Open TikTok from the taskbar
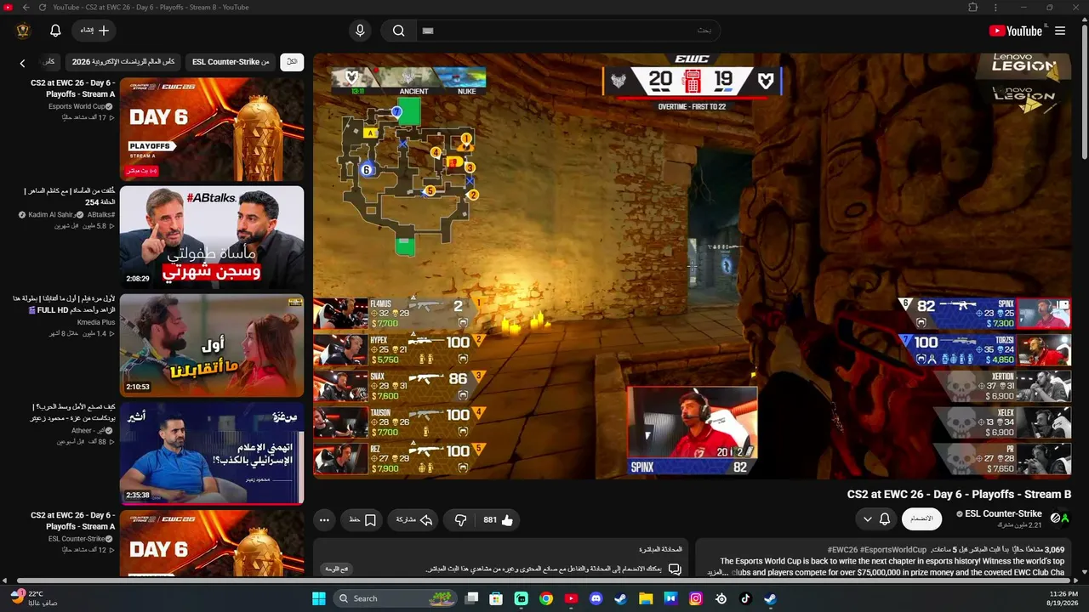Screen dimensions: 1089x612 click(x=745, y=598)
